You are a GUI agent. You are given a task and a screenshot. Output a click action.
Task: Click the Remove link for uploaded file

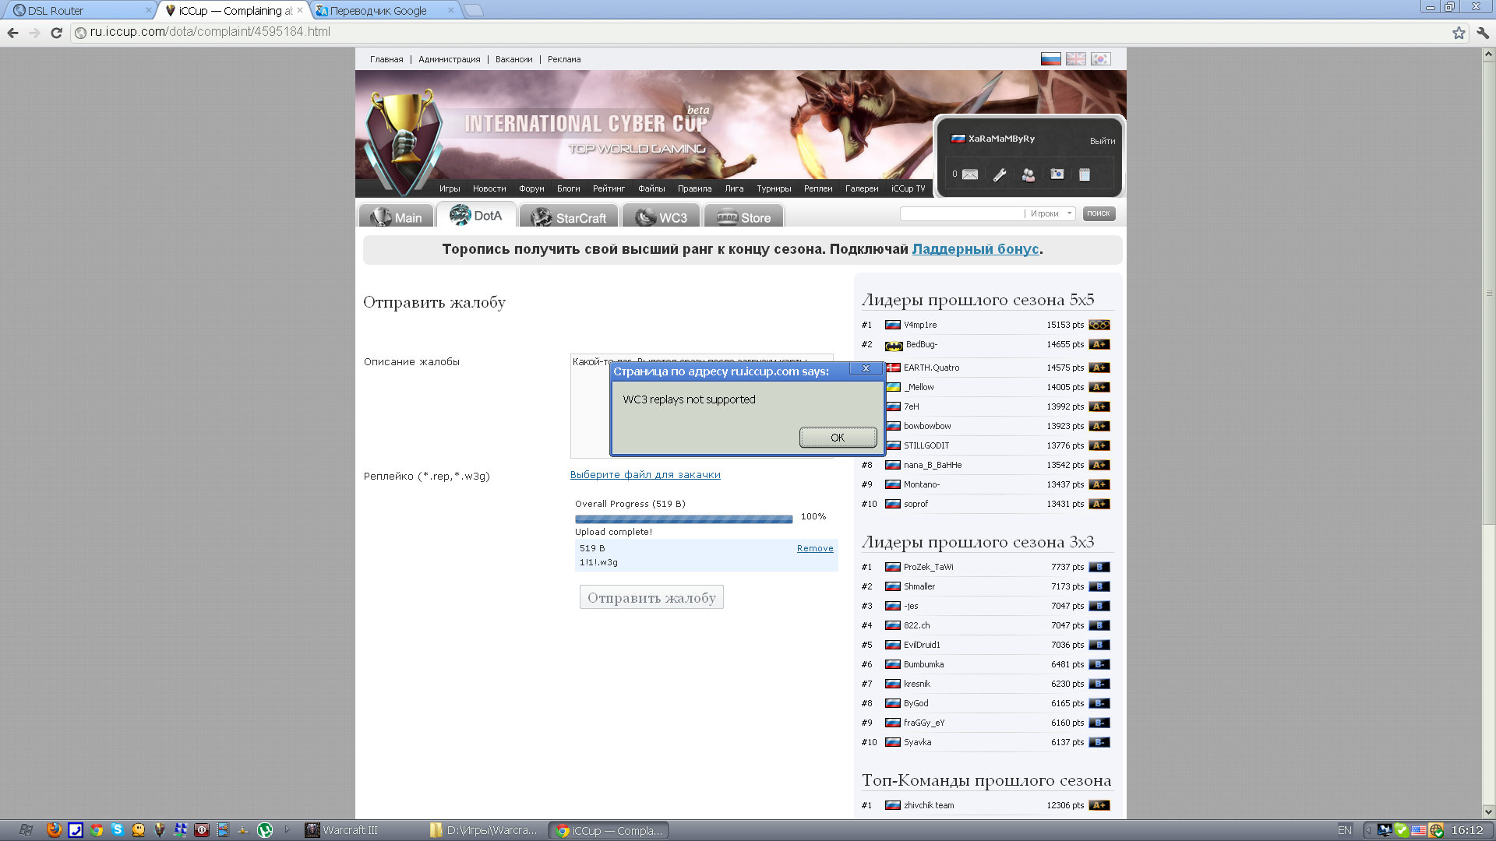point(815,548)
